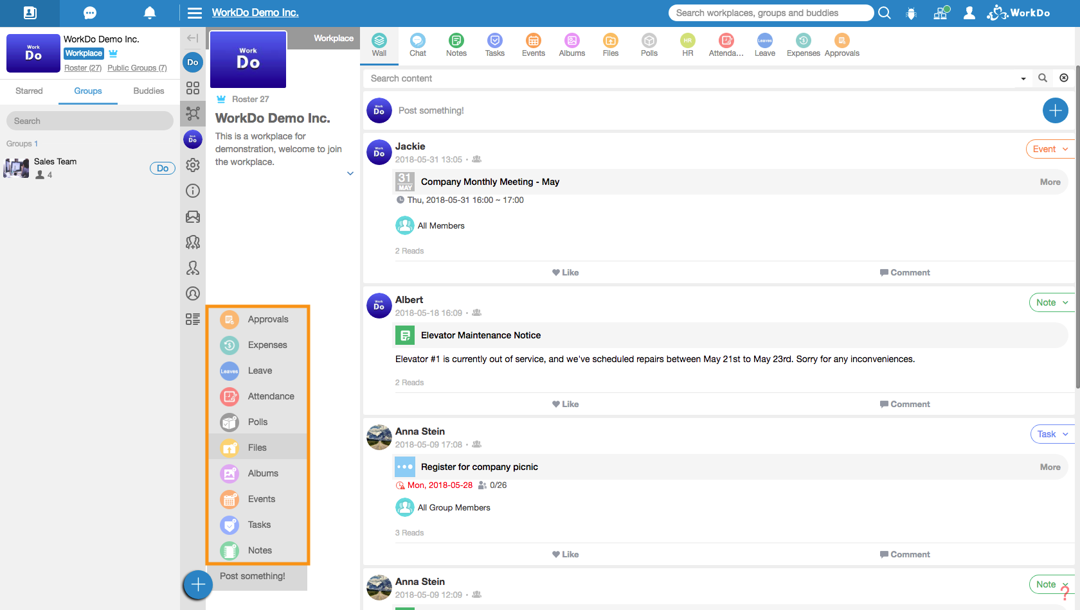Choose Files in the popup menu
This screenshot has width=1080, height=610.
click(x=258, y=448)
